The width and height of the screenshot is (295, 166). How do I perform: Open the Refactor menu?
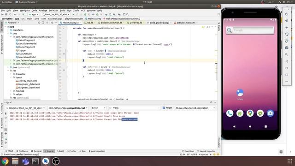click(53, 11)
